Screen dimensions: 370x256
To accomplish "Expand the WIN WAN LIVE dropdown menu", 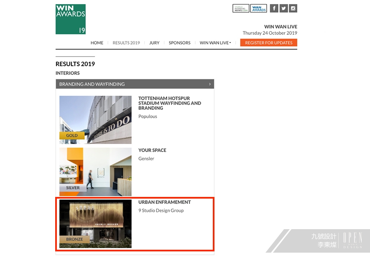I will pyautogui.click(x=215, y=43).
